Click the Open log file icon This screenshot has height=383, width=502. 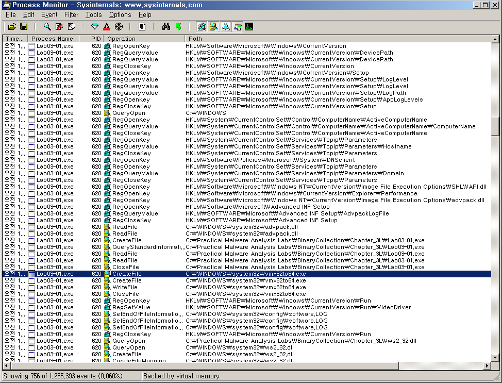click(x=12, y=26)
